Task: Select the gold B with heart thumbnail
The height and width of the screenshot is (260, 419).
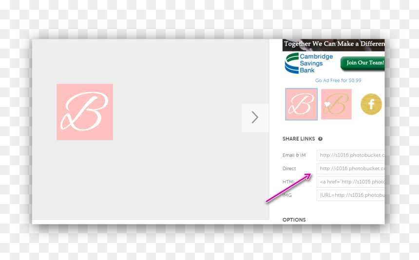Action: pos(336,104)
